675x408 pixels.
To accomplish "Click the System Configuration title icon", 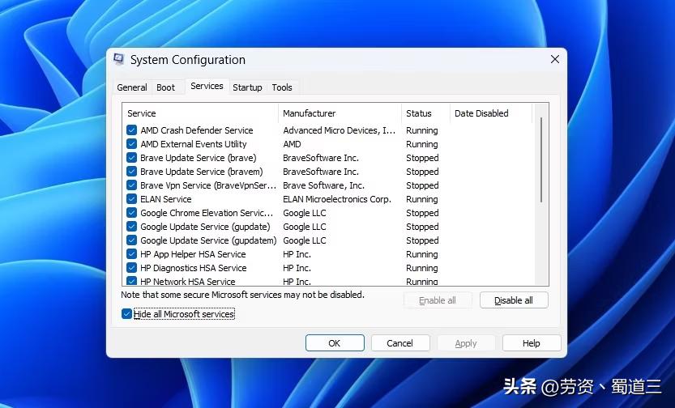I will click(119, 59).
